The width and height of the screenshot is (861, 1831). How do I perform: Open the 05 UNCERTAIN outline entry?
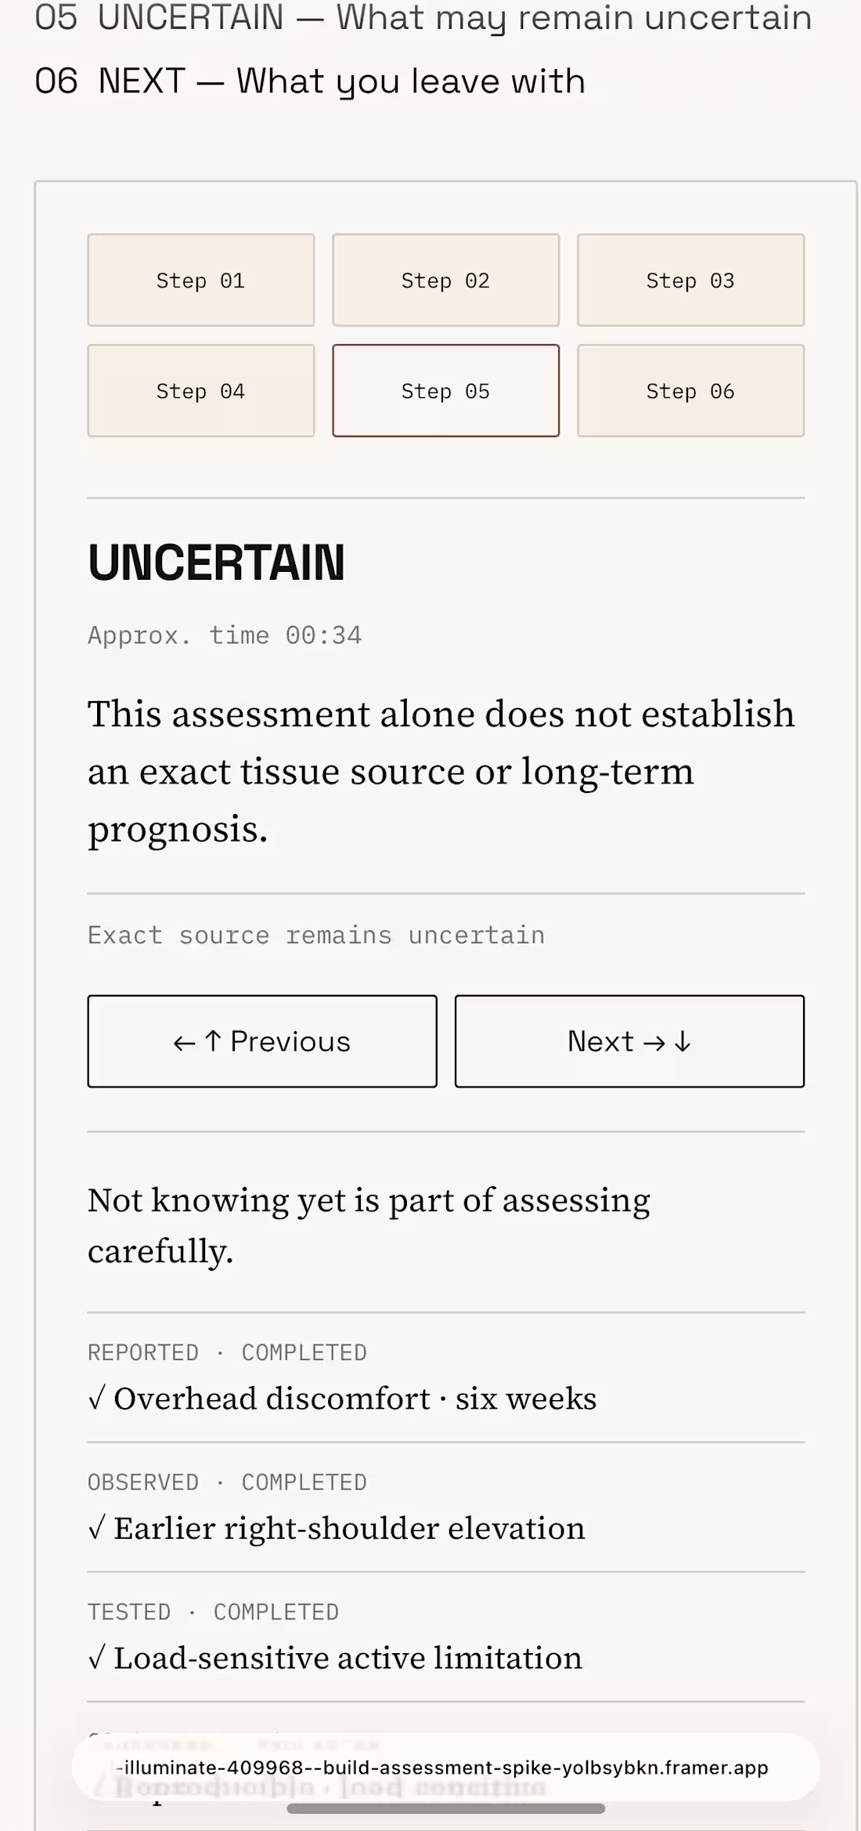(423, 17)
